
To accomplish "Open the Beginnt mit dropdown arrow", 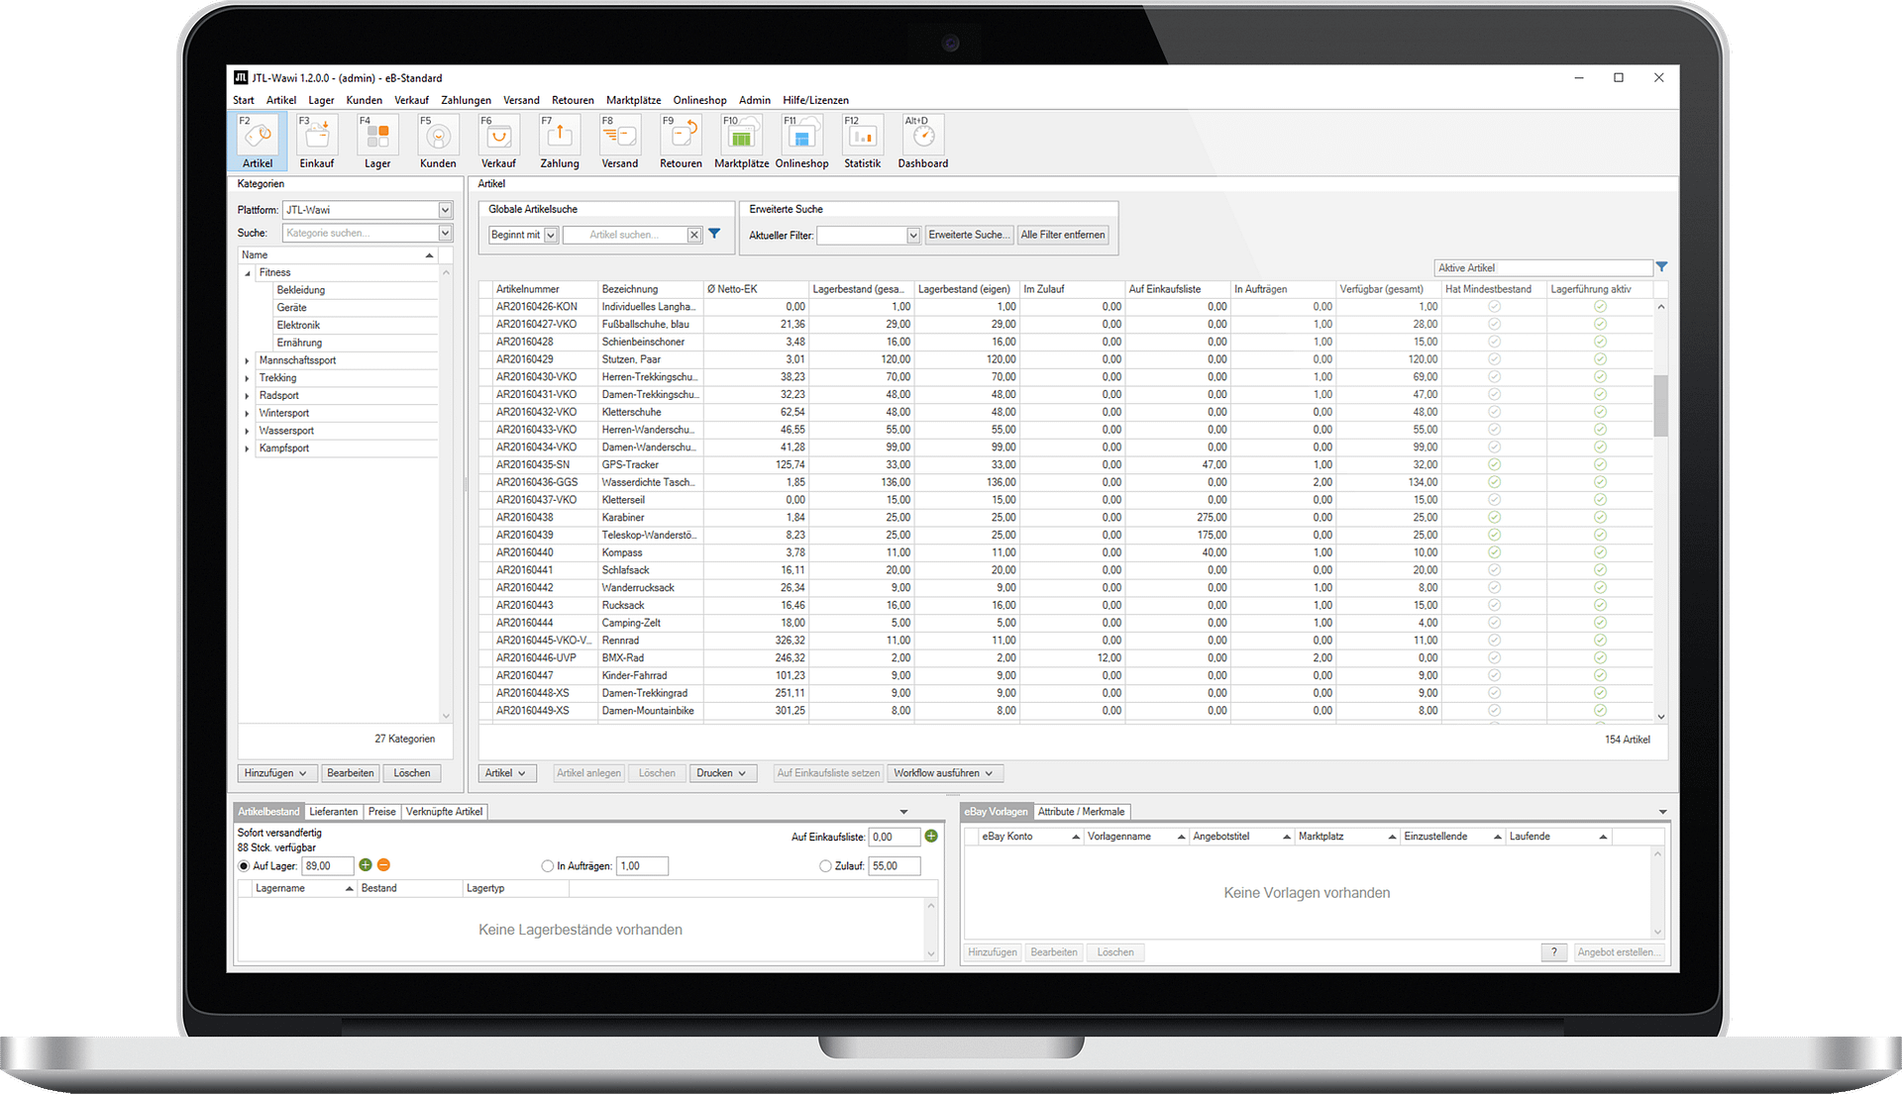I will coord(551,235).
